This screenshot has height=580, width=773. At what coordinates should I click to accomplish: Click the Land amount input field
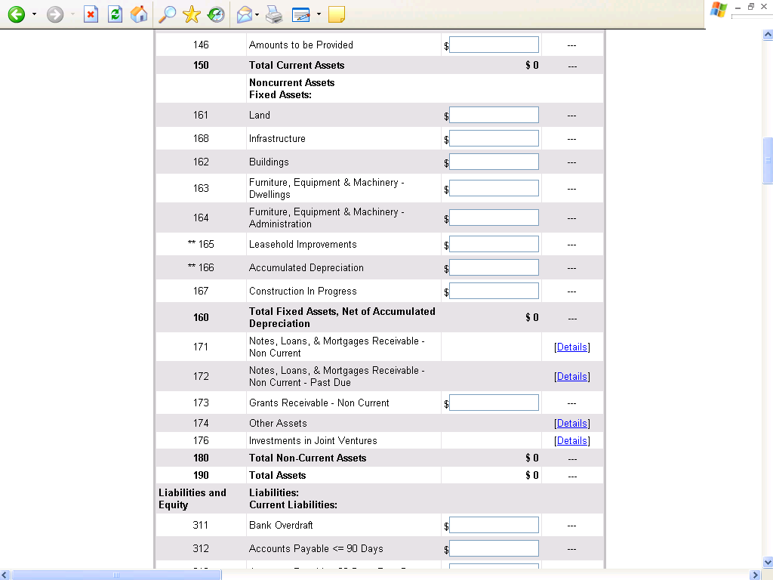[494, 116]
